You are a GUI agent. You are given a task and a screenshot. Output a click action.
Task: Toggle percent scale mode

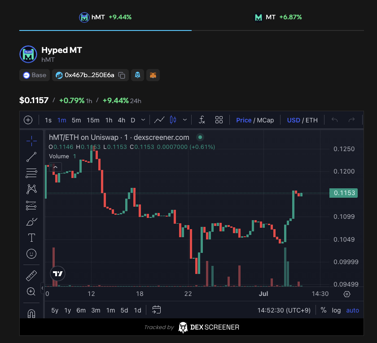click(x=324, y=310)
